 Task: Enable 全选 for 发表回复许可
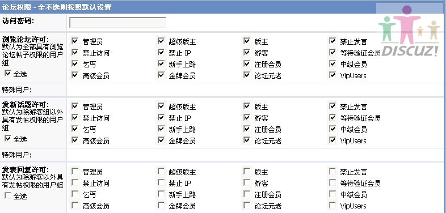point(8,195)
